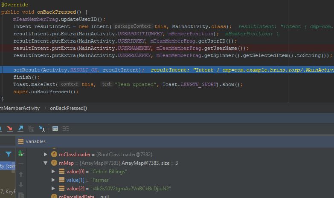Image resolution: width=334 pixels, height=198 pixels.
Task: Click the highlighted setResult execution line
Action: click(167, 70)
